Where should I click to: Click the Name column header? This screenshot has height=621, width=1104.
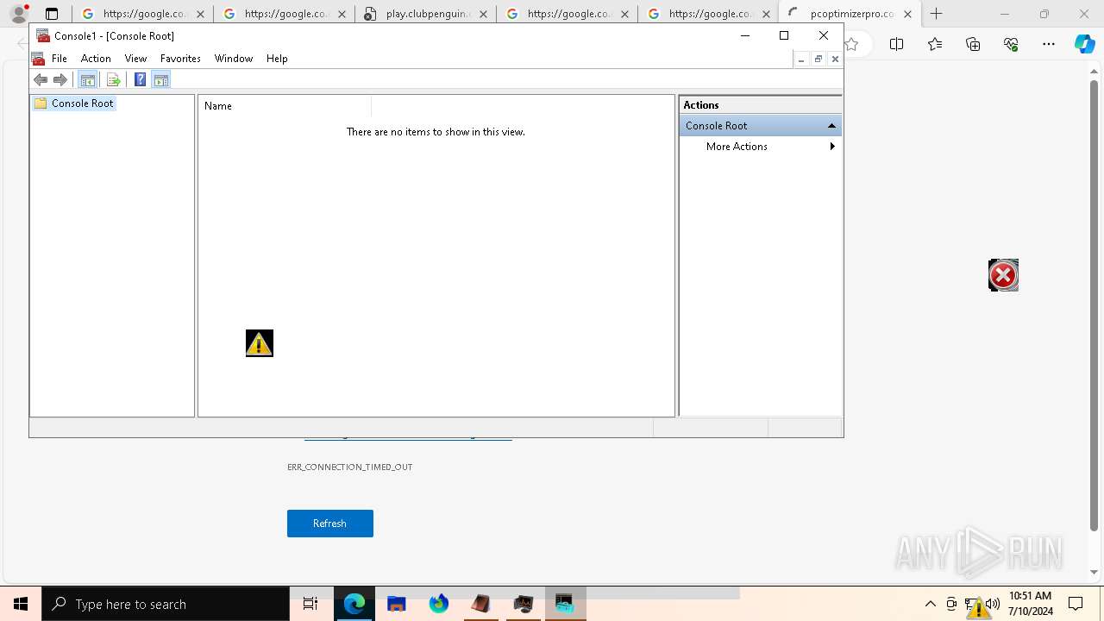(285, 106)
